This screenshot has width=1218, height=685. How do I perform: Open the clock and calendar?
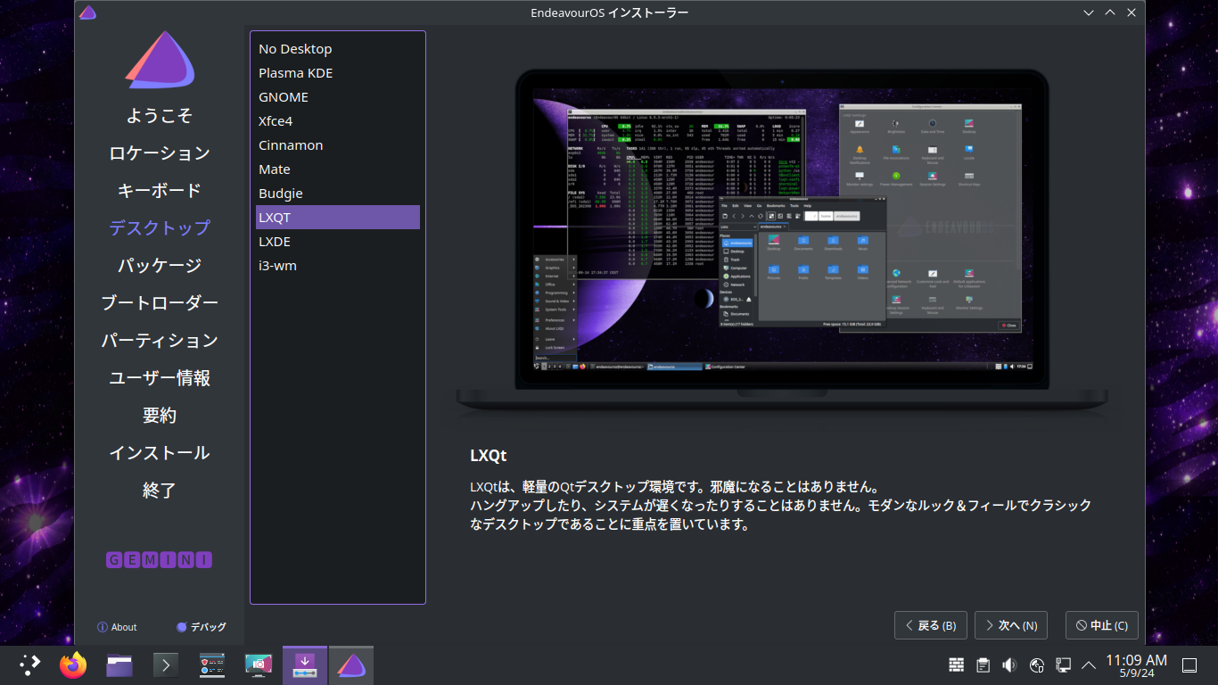pyautogui.click(x=1136, y=664)
